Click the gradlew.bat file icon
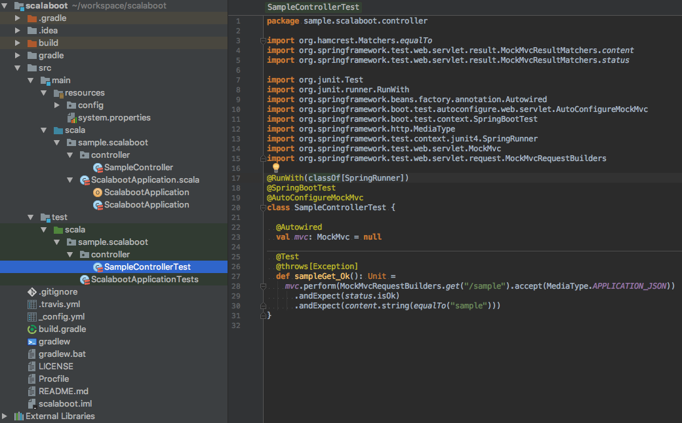The image size is (682, 423). (x=31, y=354)
